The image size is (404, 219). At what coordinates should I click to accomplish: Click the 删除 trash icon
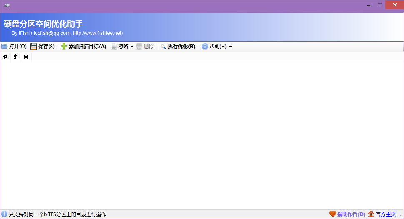coord(139,47)
